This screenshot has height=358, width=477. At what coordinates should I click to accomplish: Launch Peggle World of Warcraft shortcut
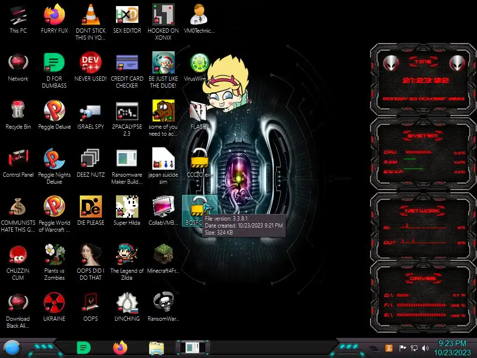point(54,214)
